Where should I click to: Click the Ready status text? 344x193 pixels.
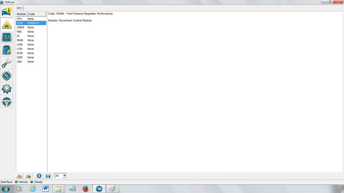39,182
